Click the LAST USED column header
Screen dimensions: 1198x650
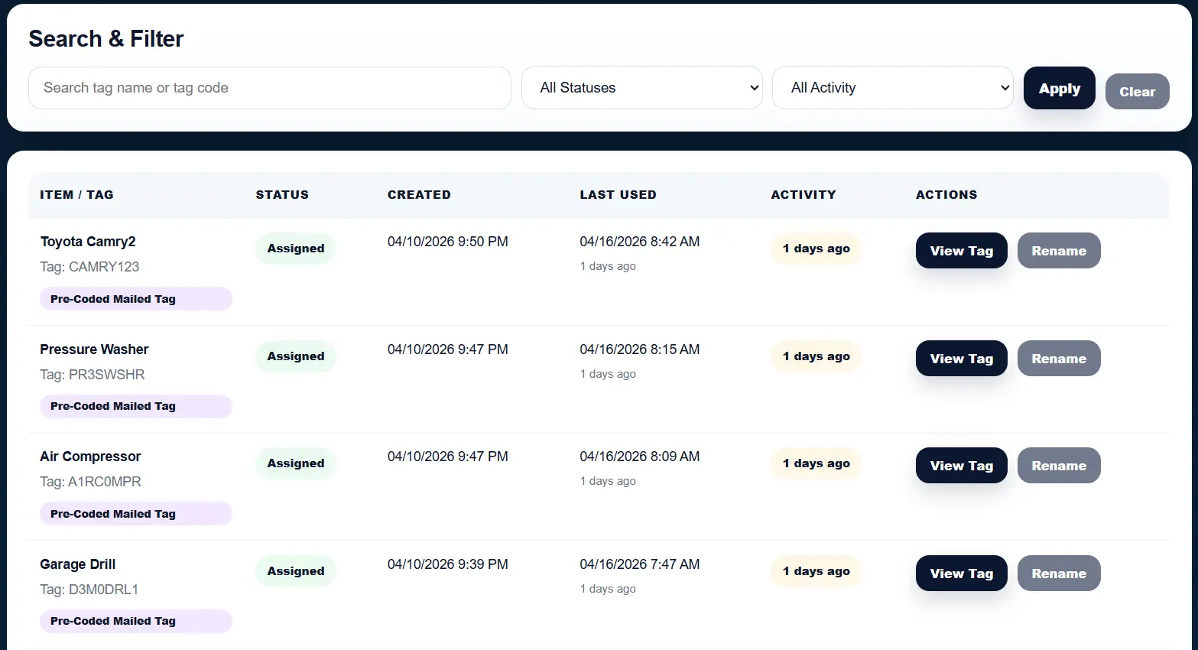point(618,194)
